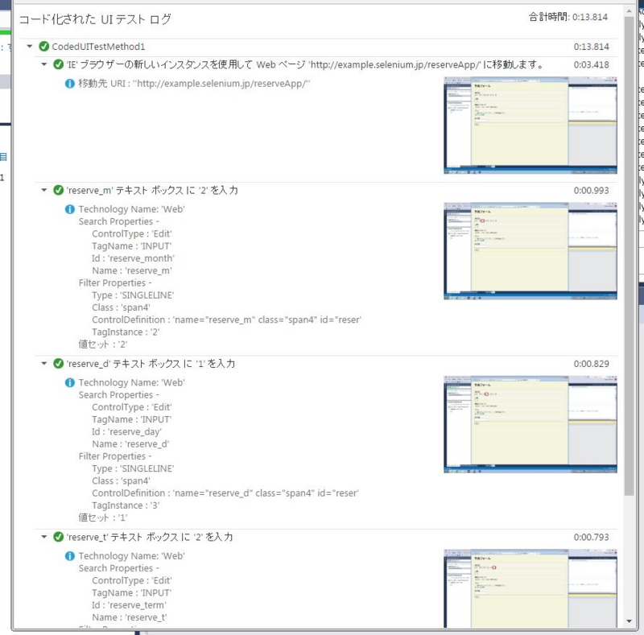Screen dimensions: 644x635
Task: Click the duration 0:00.993
Action: pos(592,190)
